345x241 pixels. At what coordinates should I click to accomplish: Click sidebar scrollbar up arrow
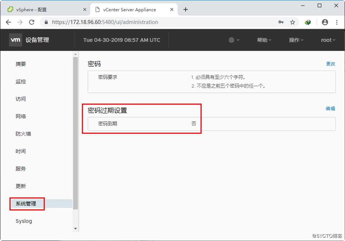75,54
